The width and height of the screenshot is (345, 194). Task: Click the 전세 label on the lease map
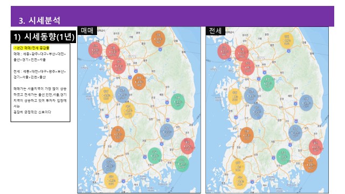[x=216, y=31]
